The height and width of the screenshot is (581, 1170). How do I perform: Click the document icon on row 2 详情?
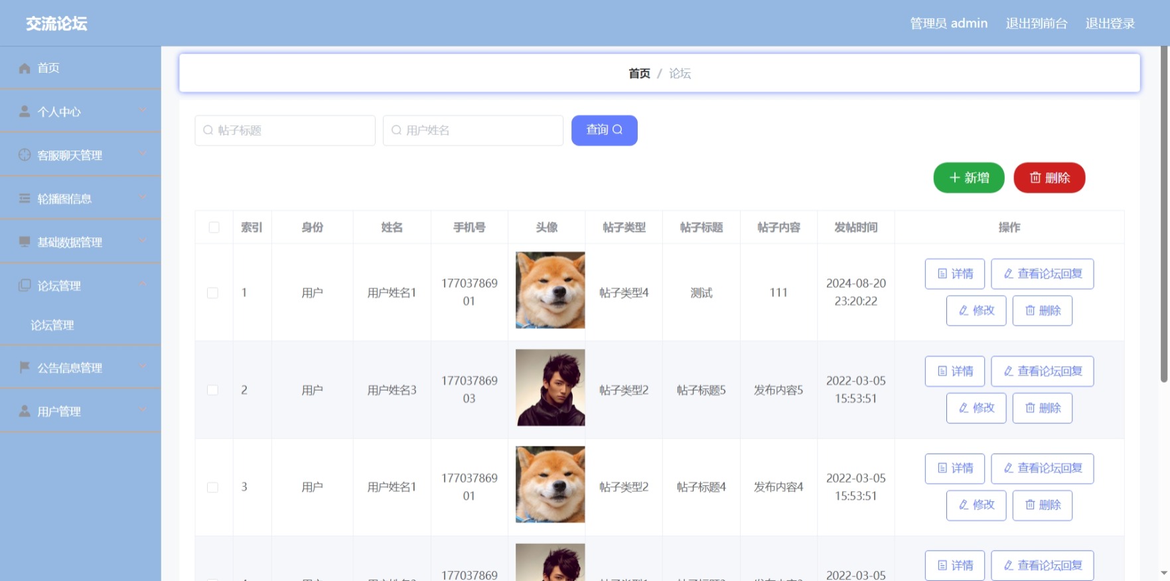tap(942, 371)
